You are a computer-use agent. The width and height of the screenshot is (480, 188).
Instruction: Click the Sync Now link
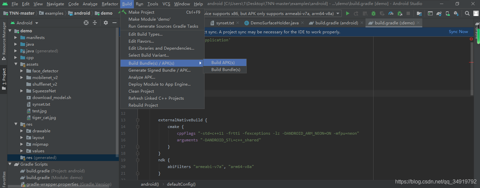click(458, 32)
